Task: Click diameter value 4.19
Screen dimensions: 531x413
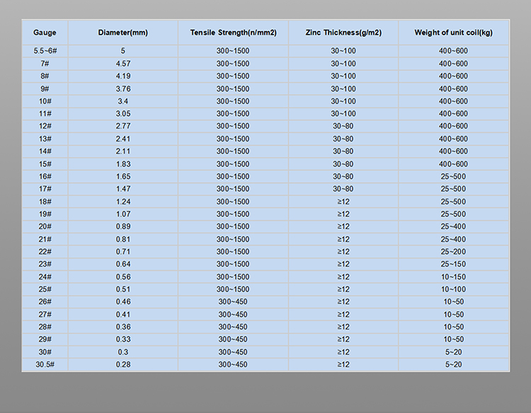Action: click(123, 76)
